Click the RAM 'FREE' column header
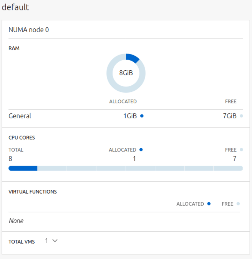This screenshot has height=259, width=252. [231, 101]
